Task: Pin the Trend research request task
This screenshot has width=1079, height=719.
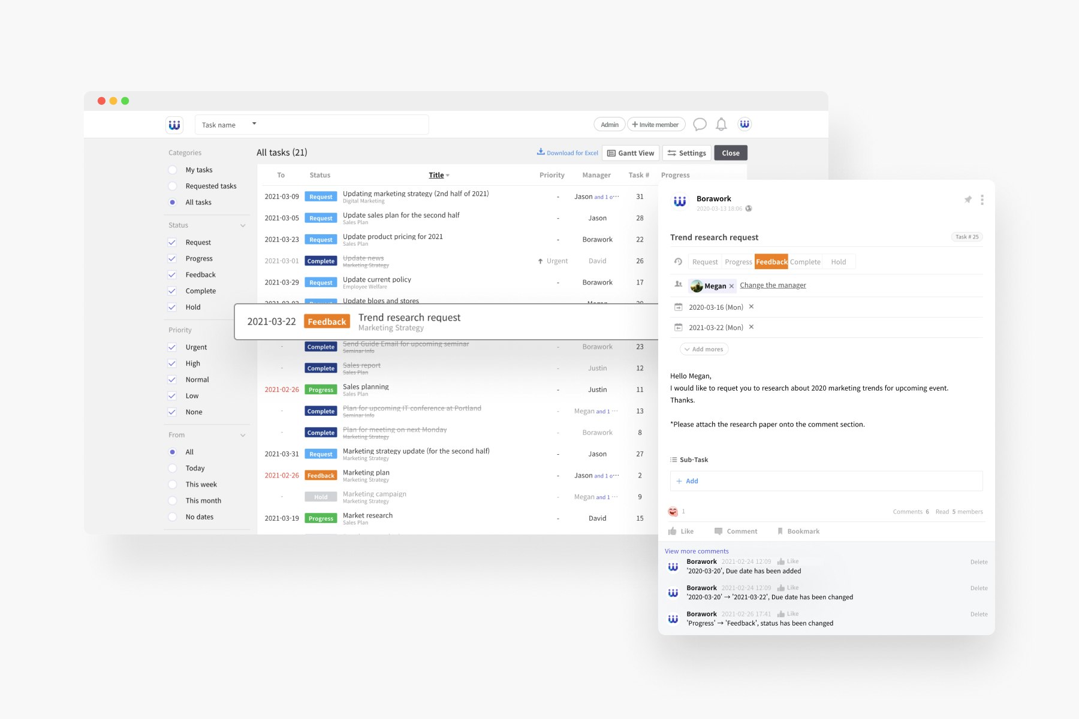Action: [968, 200]
